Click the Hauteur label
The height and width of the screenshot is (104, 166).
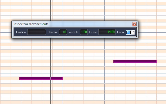tap(53, 32)
